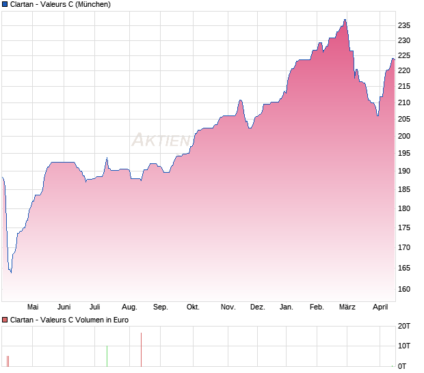
Task: Click the March price peak on the chart
Action: (x=345, y=20)
